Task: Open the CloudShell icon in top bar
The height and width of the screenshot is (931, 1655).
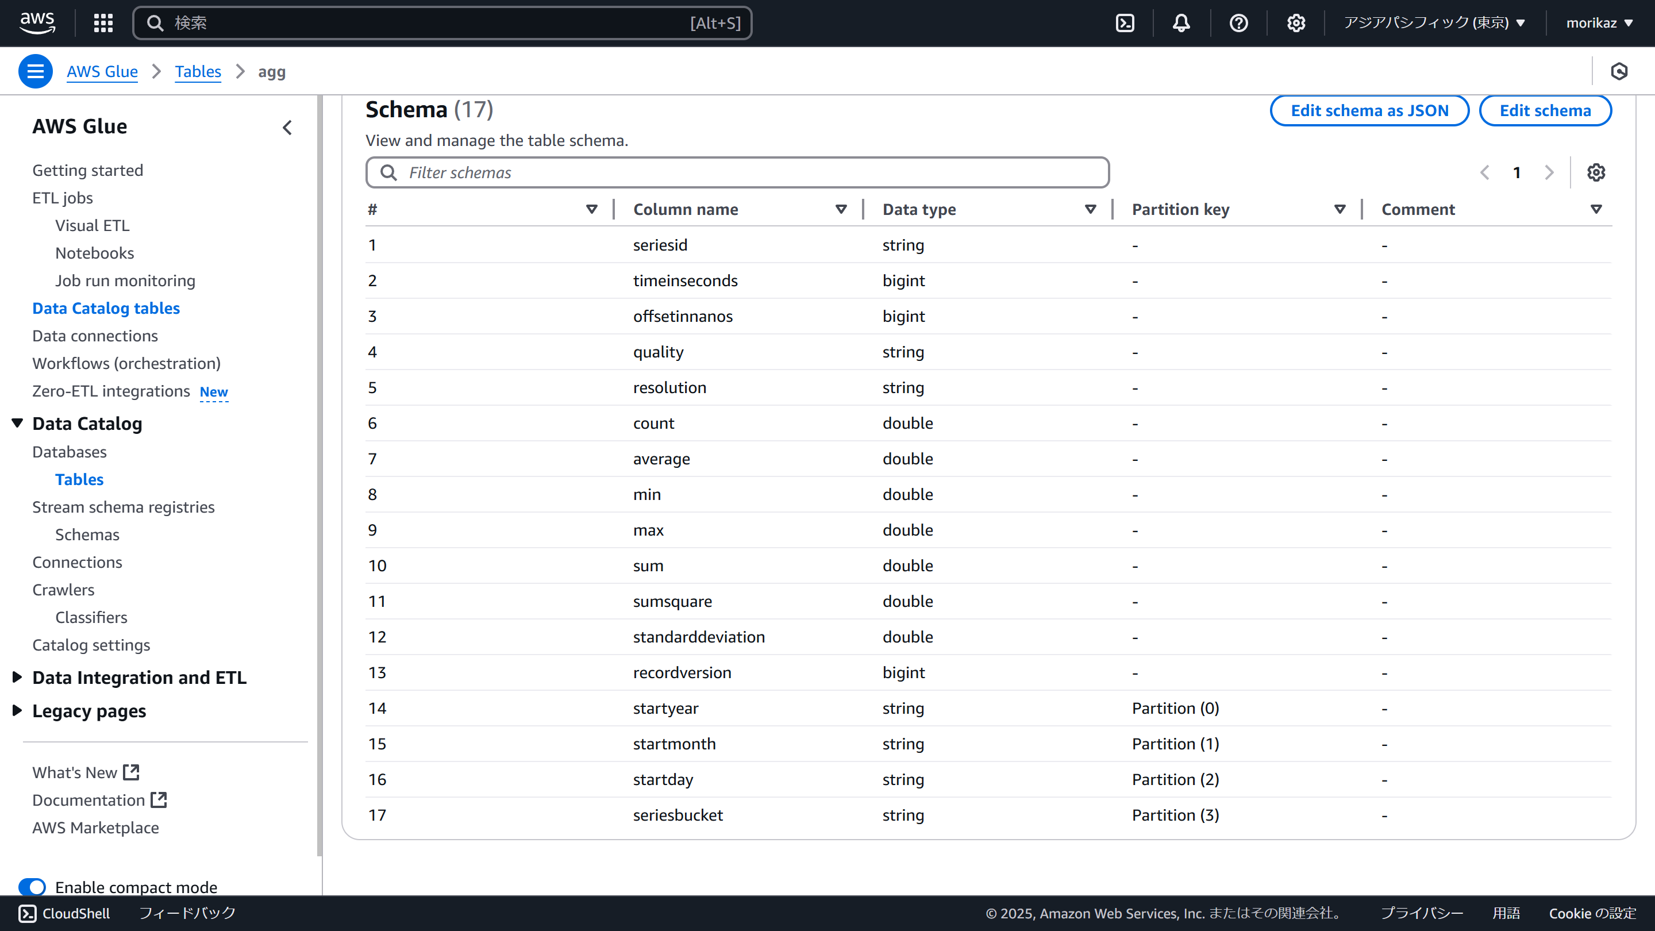Action: [x=1125, y=23]
